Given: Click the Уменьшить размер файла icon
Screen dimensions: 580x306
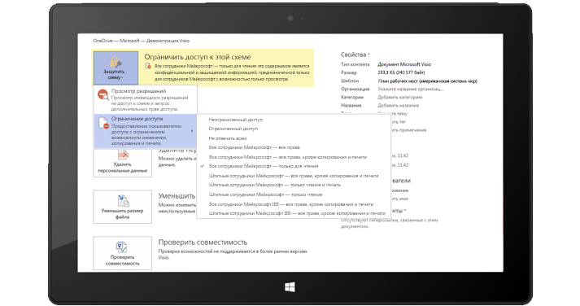Looking at the screenshot, I should [x=123, y=201].
